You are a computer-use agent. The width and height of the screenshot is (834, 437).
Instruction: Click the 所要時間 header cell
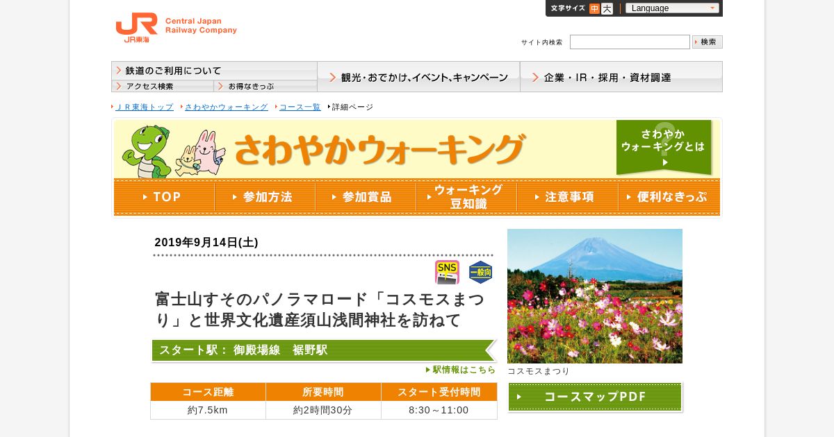pyautogui.click(x=323, y=392)
